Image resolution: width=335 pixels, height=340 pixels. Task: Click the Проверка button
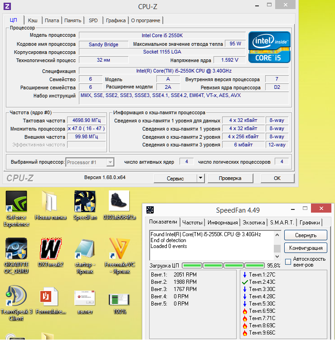click(230, 178)
